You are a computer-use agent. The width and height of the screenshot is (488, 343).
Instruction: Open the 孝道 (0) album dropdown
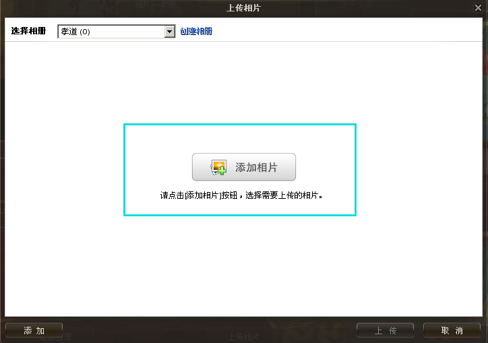click(x=117, y=32)
